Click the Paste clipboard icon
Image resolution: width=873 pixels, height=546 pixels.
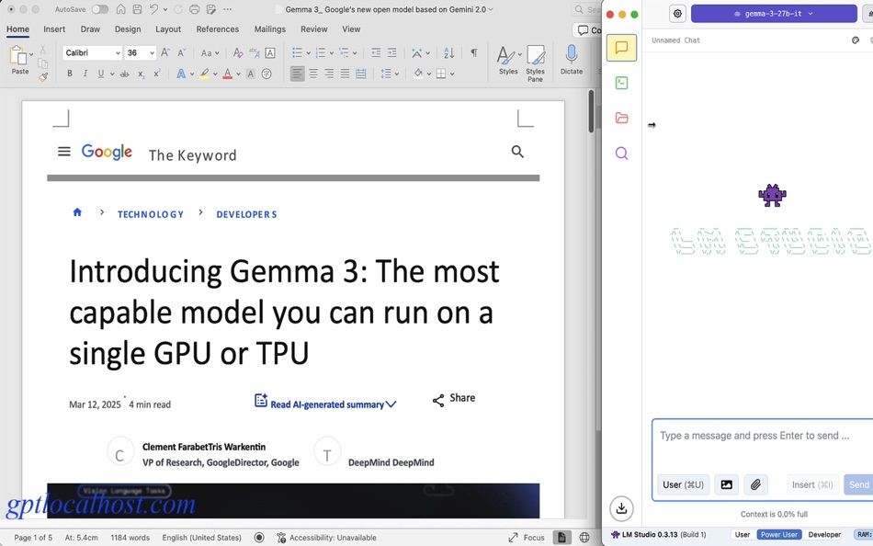[17, 56]
